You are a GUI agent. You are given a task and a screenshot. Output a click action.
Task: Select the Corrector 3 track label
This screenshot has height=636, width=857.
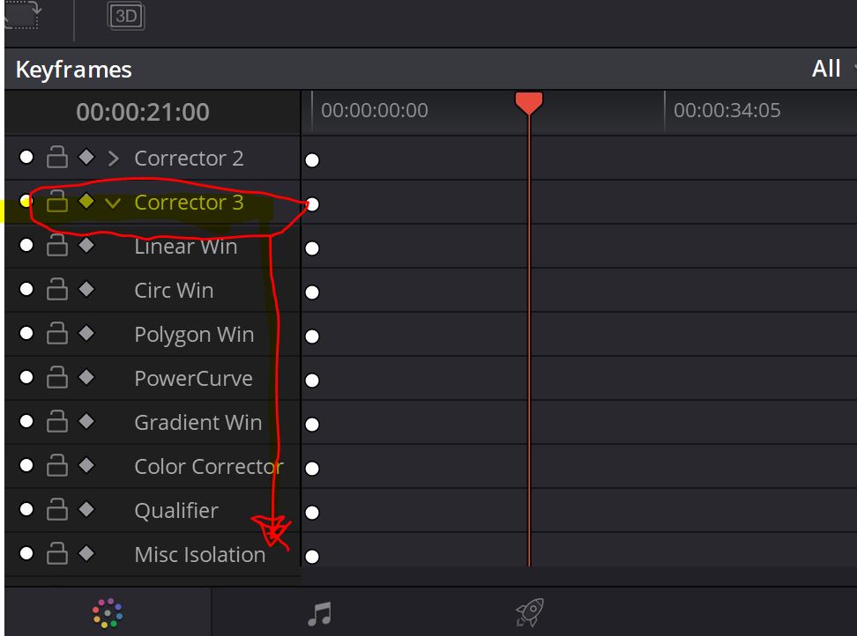pyautogui.click(x=189, y=203)
